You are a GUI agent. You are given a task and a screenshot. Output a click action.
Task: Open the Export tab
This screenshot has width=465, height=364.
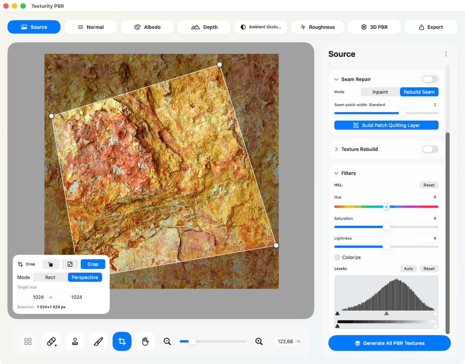click(431, 27)
